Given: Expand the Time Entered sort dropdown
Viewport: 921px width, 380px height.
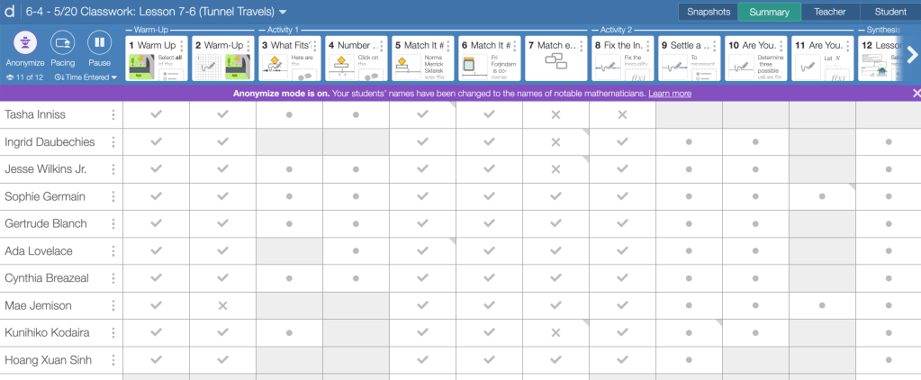Looking at the screenshot, I should pyautogui.click(x=86, y=77).
